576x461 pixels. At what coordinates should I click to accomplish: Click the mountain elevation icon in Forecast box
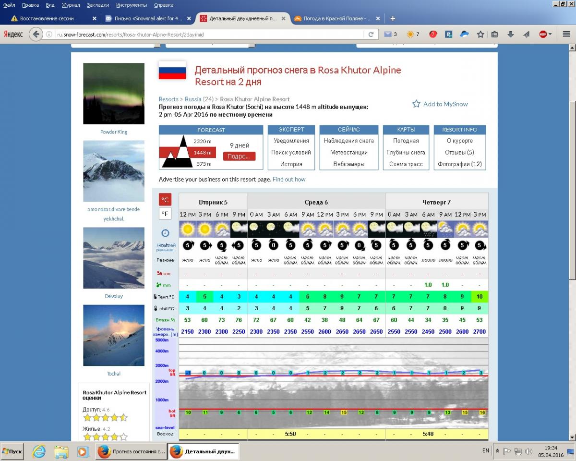point(177,152)
